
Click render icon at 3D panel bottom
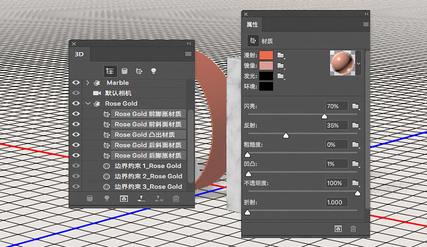click(124, 198)
